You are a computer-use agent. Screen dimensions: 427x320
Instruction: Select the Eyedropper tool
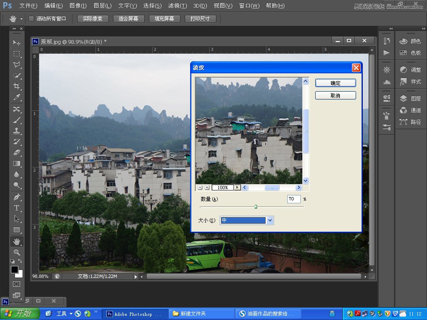17,97
